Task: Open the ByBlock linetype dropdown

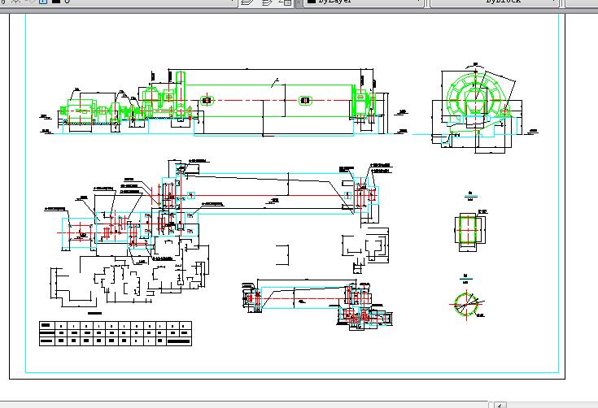Action: pos(494,2)
